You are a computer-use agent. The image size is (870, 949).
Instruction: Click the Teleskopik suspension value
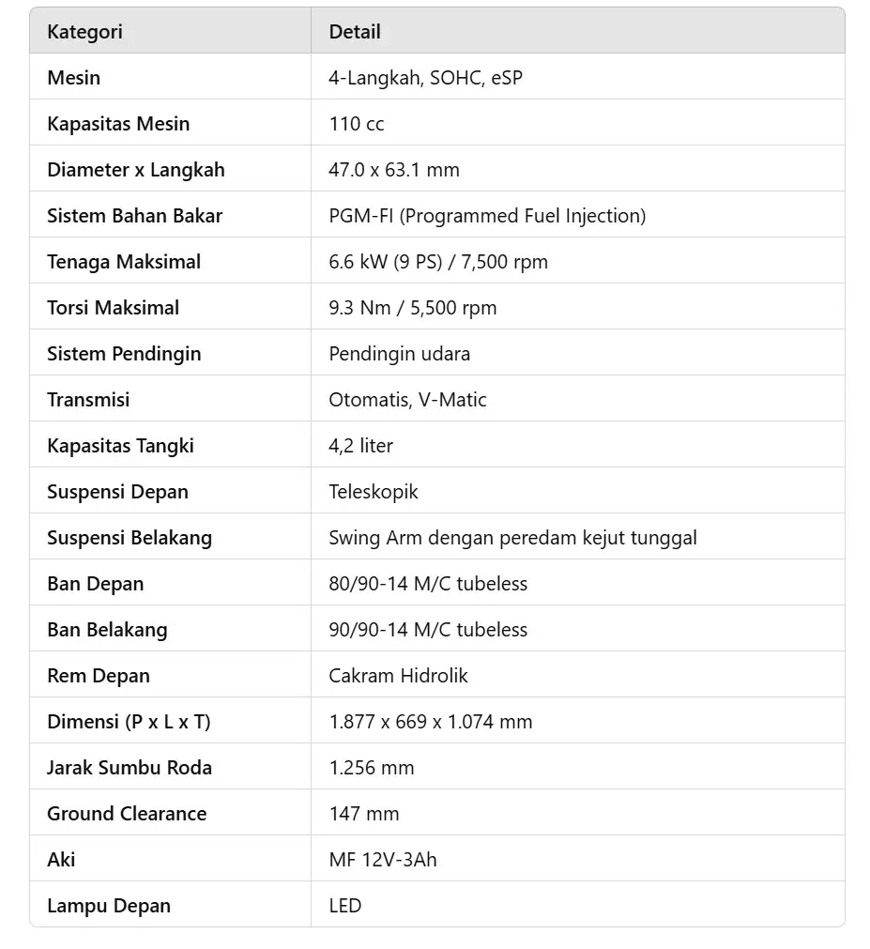pos(374,492)
